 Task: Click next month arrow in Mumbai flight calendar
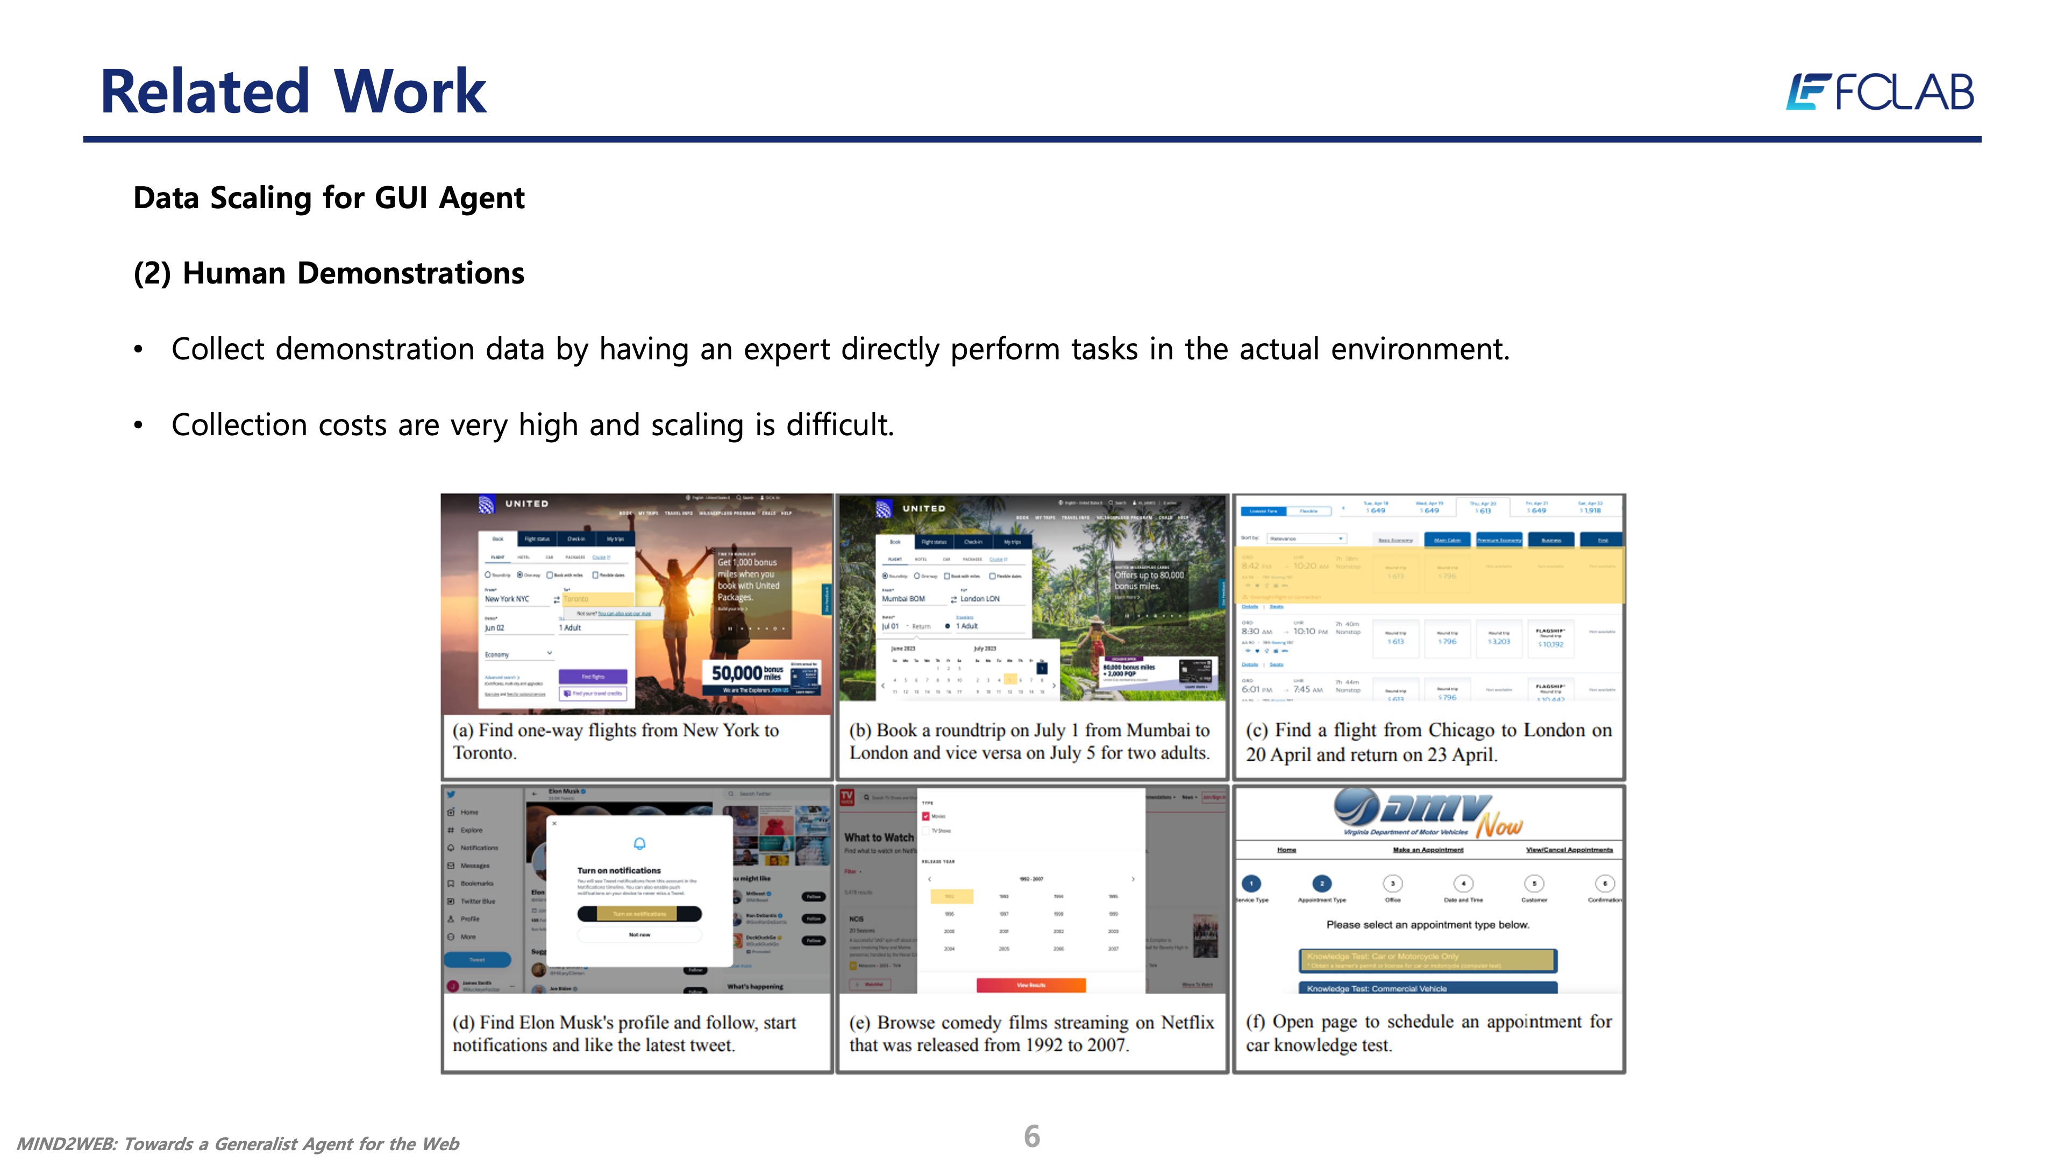pos(1053,686)
